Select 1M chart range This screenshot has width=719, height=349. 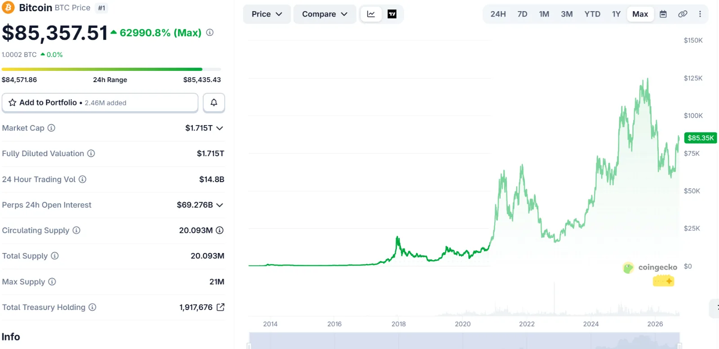(x=544, y=14)
